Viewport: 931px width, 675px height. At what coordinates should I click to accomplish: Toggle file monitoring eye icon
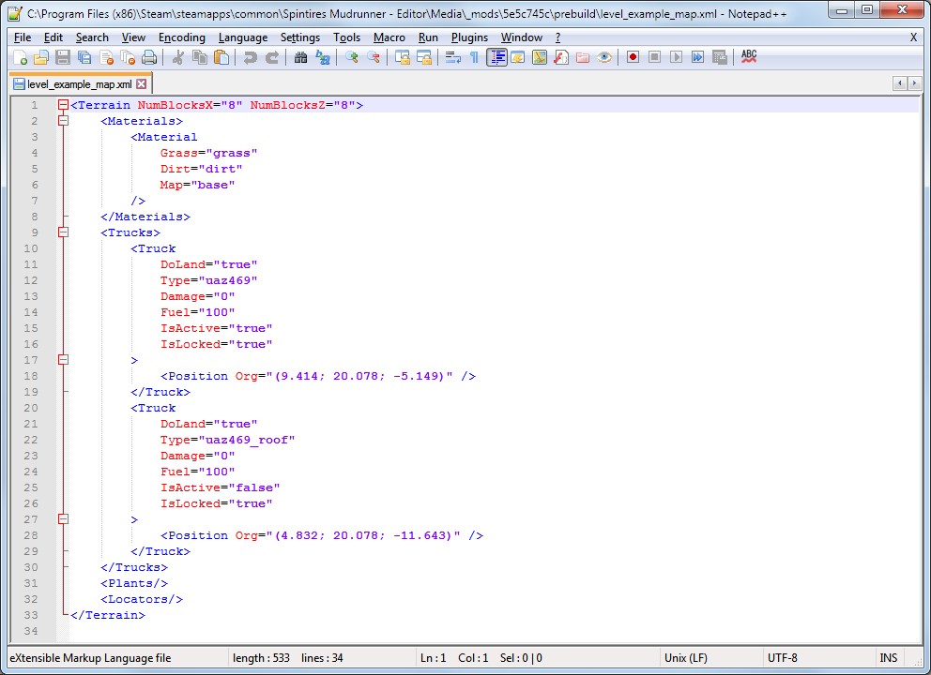(x=604, y=57)
